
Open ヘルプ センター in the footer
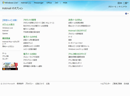click(105, 84)
